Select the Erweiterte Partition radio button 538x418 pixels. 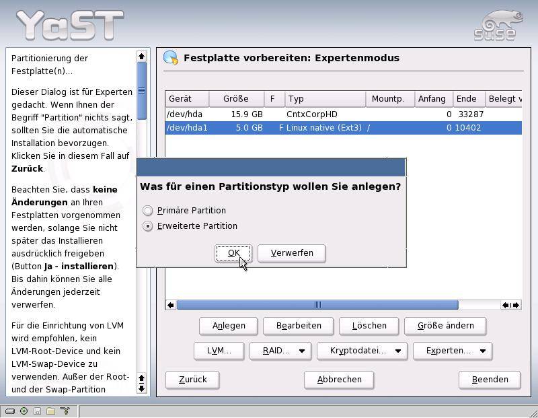click(x=148, y=226)
